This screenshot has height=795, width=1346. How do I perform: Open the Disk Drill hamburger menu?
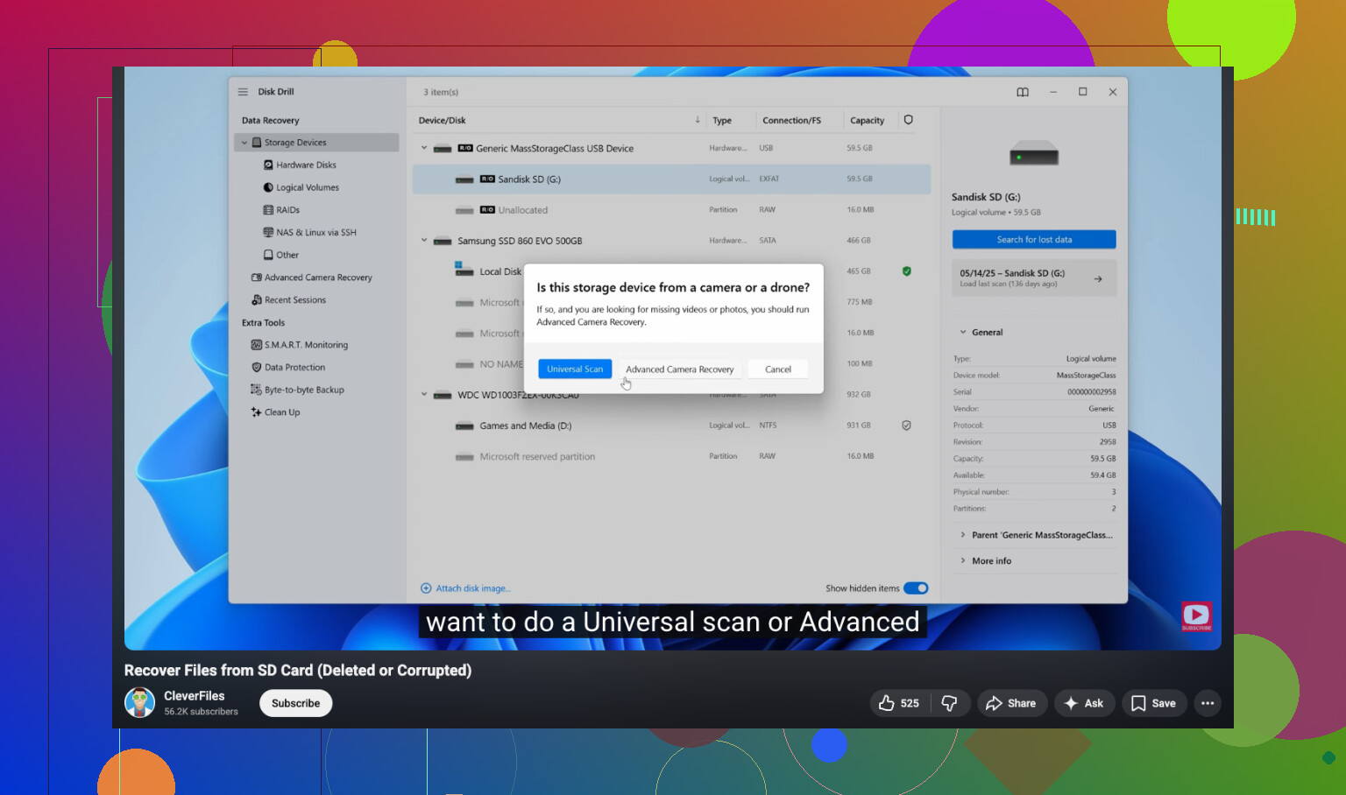(x=243, y=92)
